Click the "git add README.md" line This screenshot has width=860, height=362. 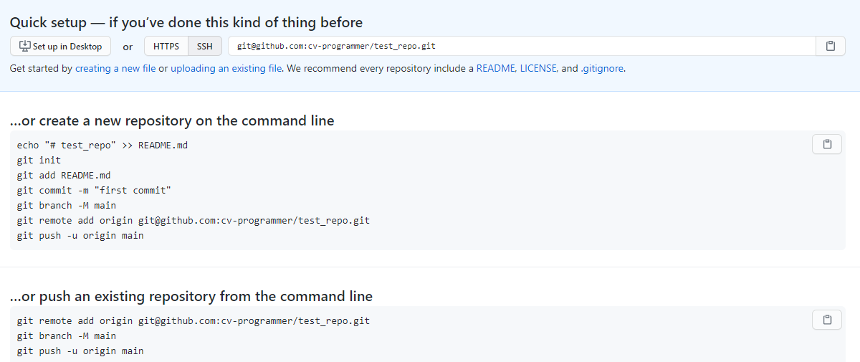click(64, 175)
